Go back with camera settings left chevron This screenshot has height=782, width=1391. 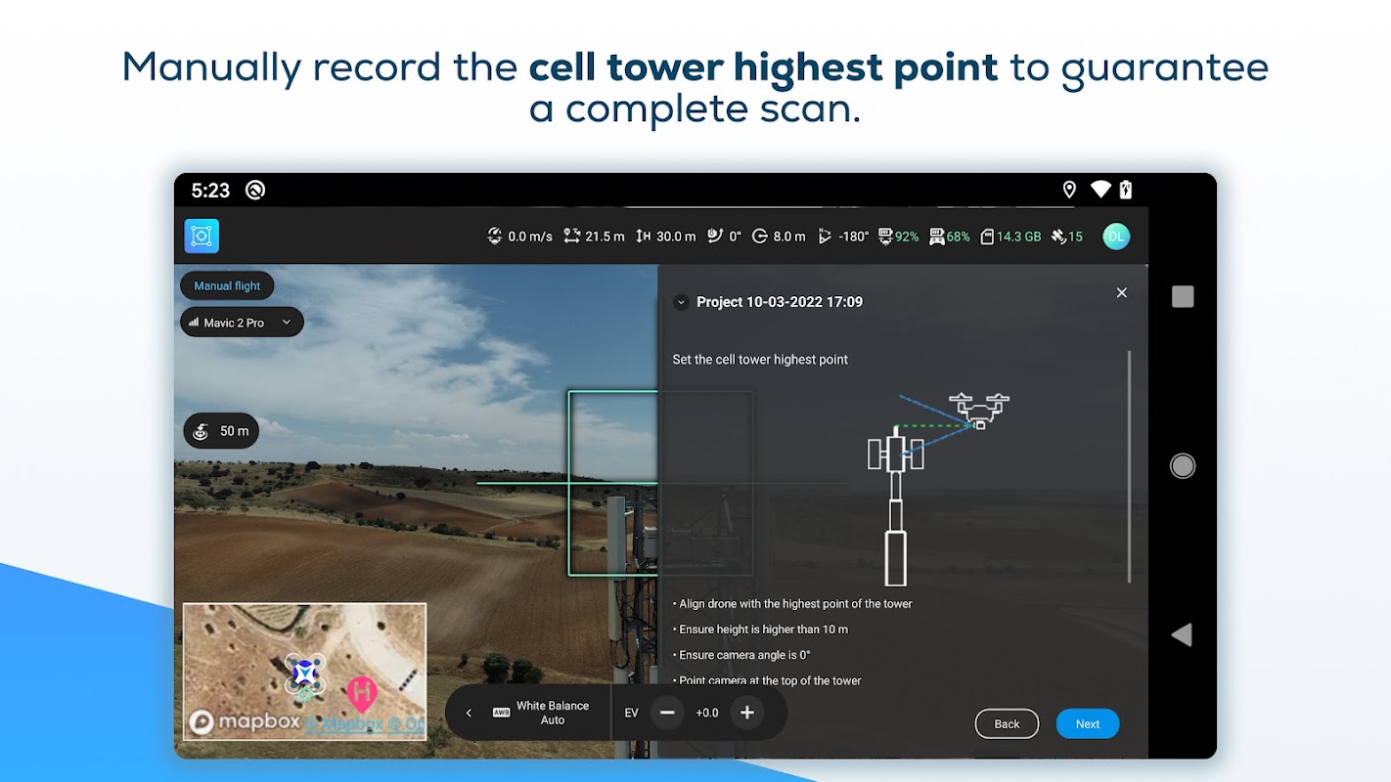pos(469,713)
